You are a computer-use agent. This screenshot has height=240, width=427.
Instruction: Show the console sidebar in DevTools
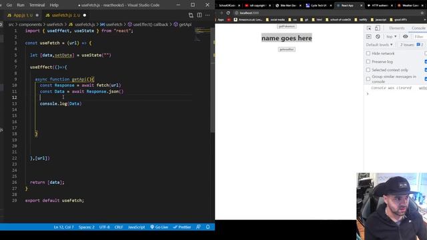tap(369, 37)
